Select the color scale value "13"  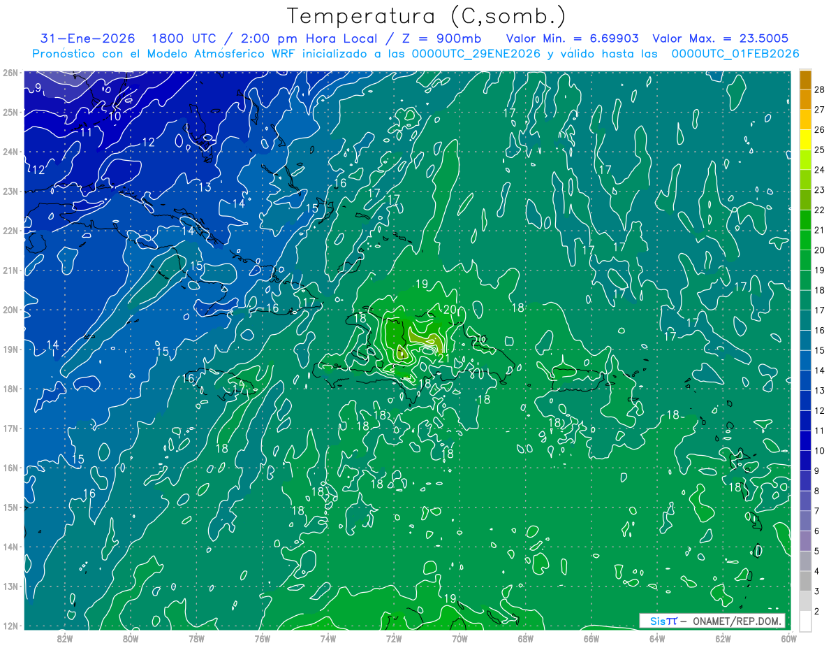click(820, 390)
